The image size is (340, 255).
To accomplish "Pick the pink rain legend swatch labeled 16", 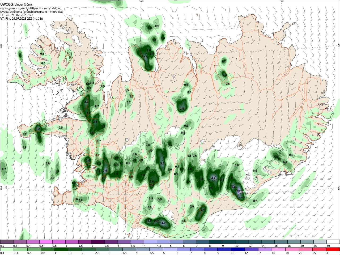I will coord(278,249).
